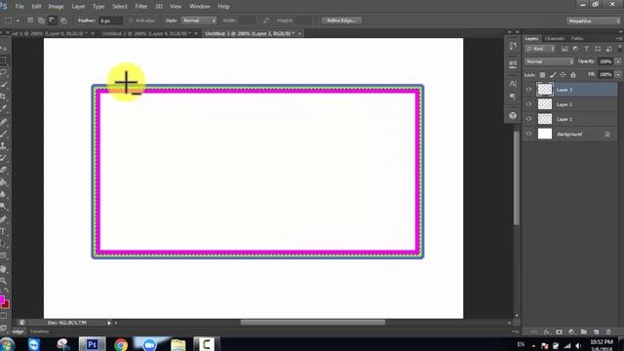Image resolution: width=624 pixels, height=351 pixels.
Task: Click Lock transparent pixels icon
Action: (542, 75)
